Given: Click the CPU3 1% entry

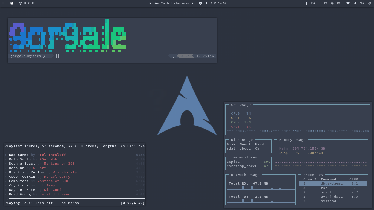Looking at the screenshot, I should [x=241, y=127].
